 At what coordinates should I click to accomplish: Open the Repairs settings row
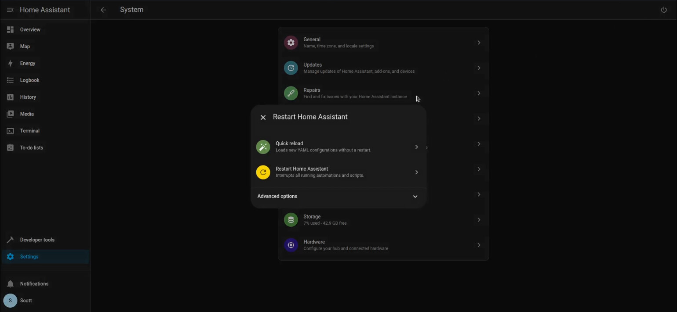383,93
